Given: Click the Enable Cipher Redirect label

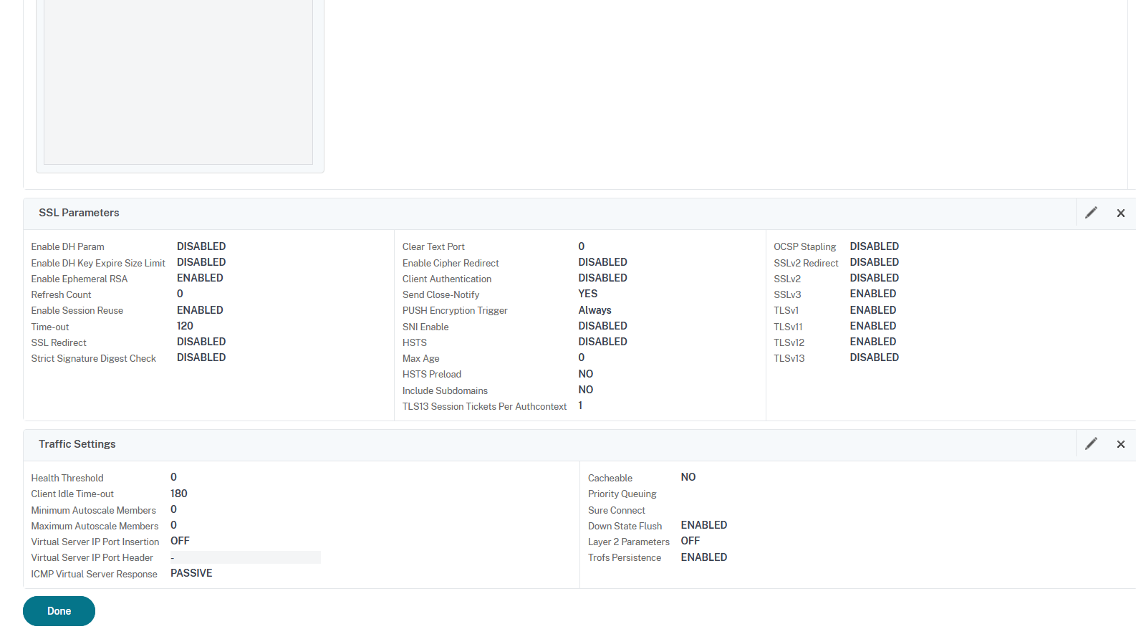Looking at the screenshot, I should click(451, 264).
